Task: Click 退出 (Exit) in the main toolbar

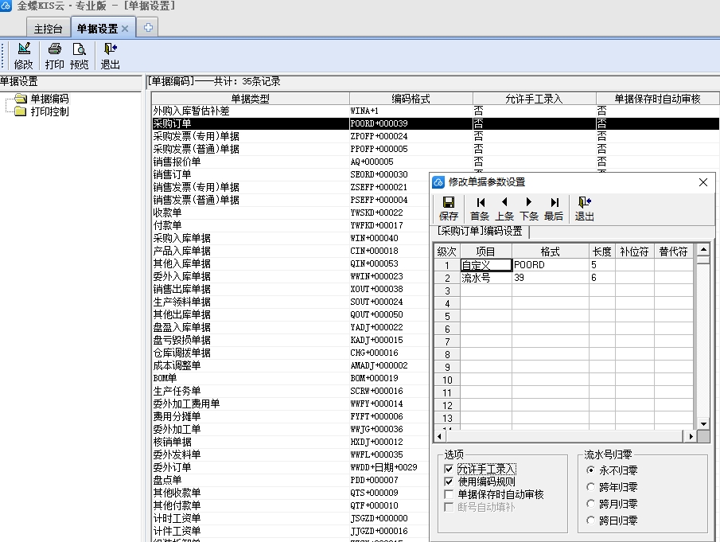Action: [x=111, y=56]
